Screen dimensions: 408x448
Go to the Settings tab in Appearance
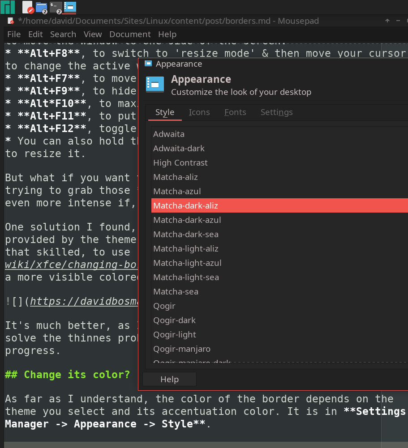[276, 112]
